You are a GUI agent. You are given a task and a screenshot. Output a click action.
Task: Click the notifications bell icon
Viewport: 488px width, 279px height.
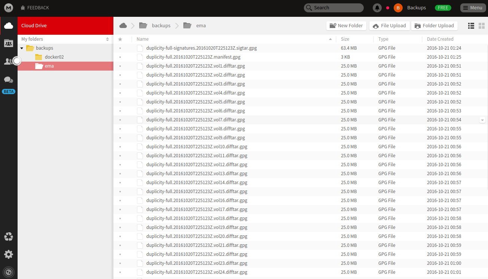click(377, 8)
